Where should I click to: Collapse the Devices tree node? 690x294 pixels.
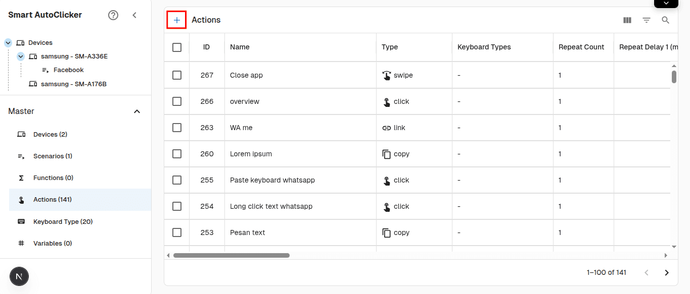(8, 43)
